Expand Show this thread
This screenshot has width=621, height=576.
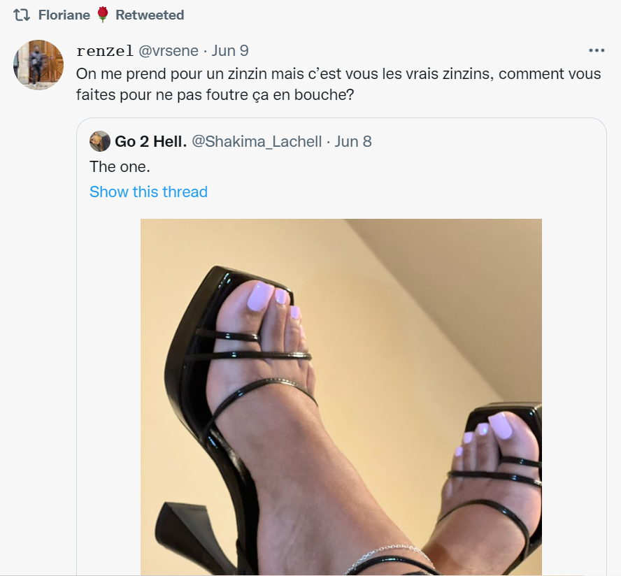(x=148, y=192)
